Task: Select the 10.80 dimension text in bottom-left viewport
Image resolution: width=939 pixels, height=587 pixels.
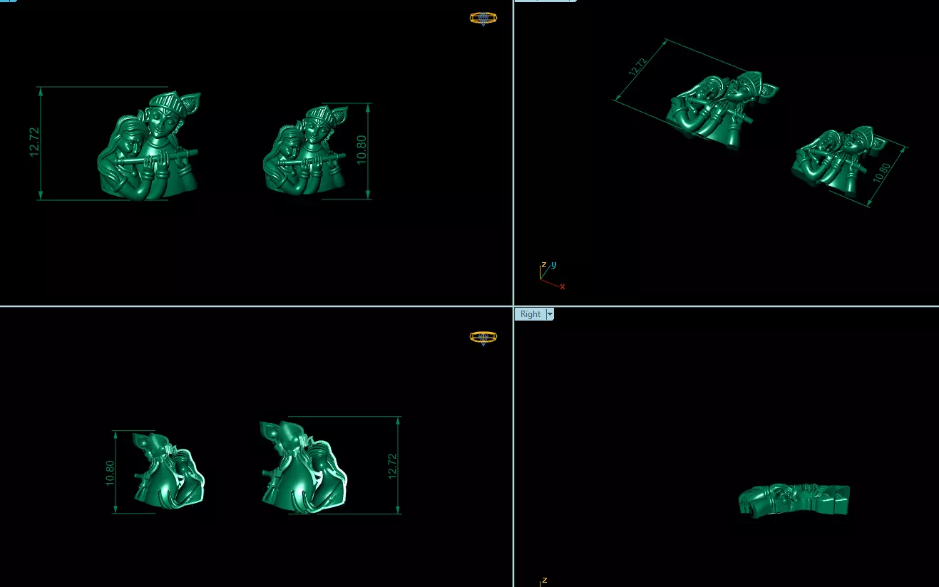Action: click(x=110, y=473)
